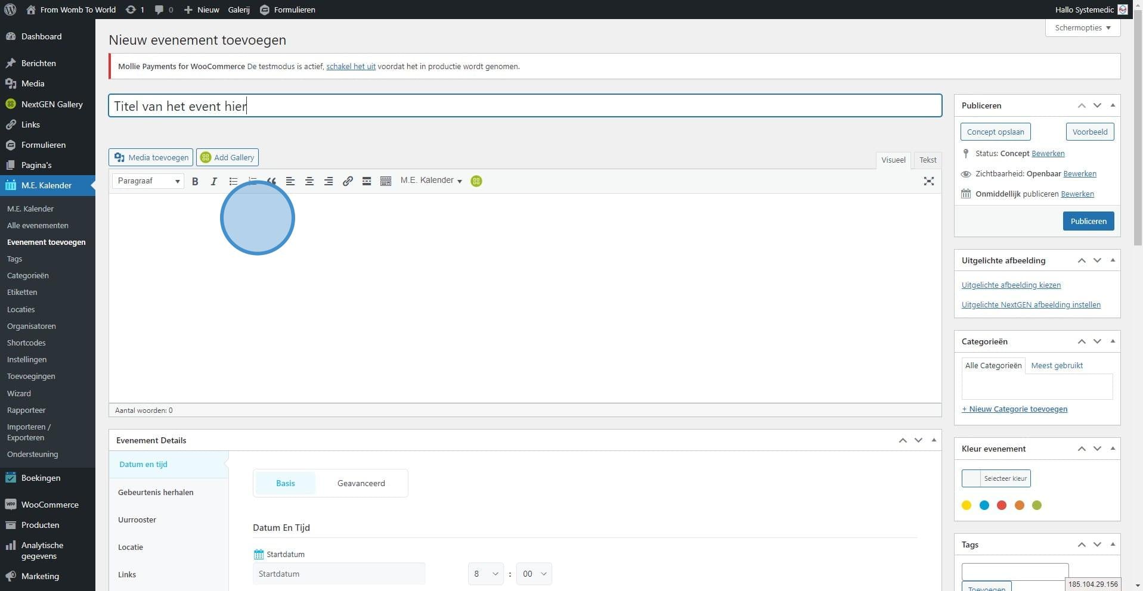Align text left in the editor

pyautogui.click(x=290, y=181)
